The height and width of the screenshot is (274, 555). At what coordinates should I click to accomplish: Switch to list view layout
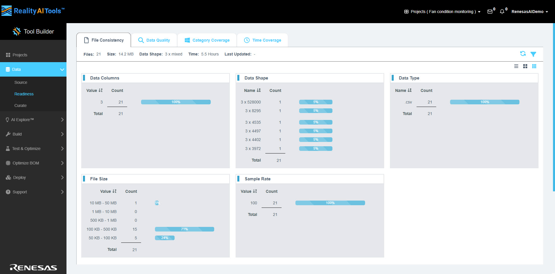pos(517,66)
